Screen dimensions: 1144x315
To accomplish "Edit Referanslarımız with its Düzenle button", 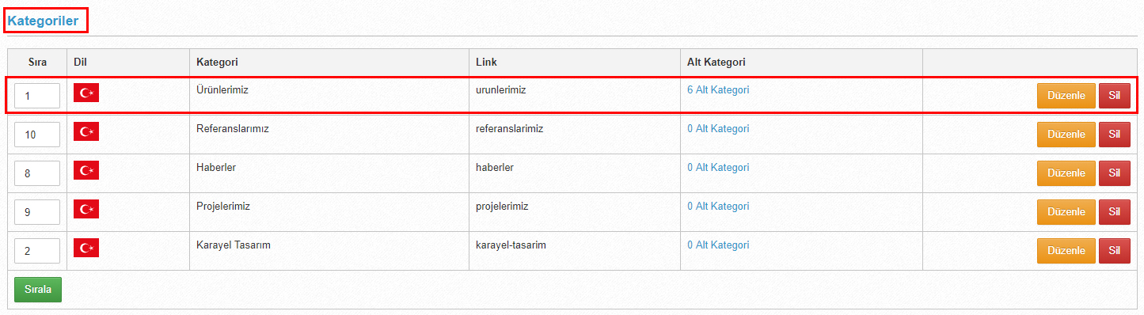I will (x=1066, y=135).
